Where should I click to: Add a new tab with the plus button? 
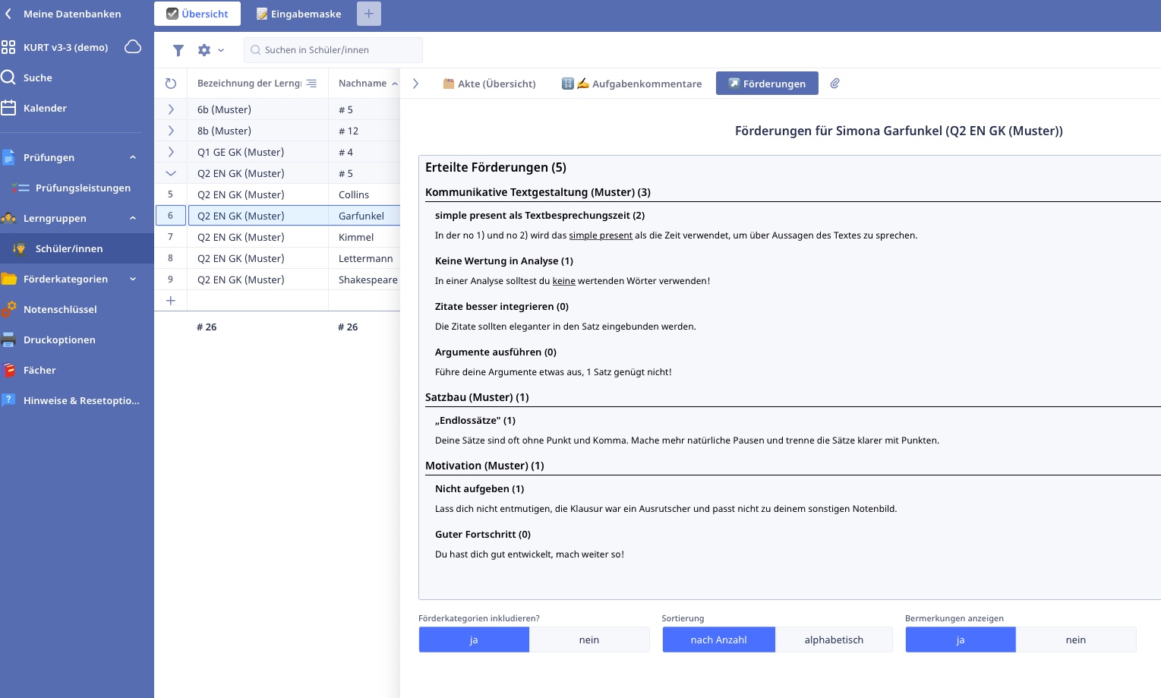point(368,14)
